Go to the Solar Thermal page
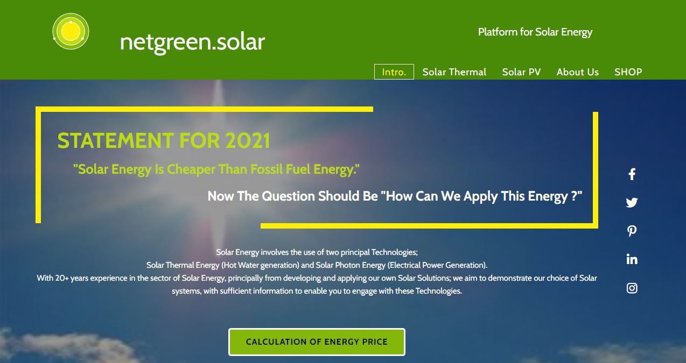This screenshot has height=363, width=686. click(x=454, y=72)
